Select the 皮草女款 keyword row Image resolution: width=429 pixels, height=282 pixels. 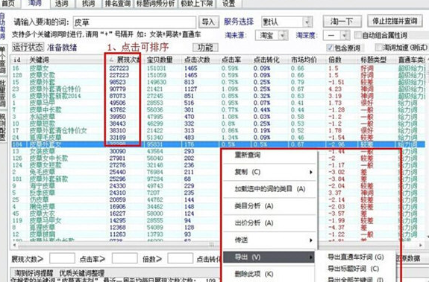(x=218, y=75)
